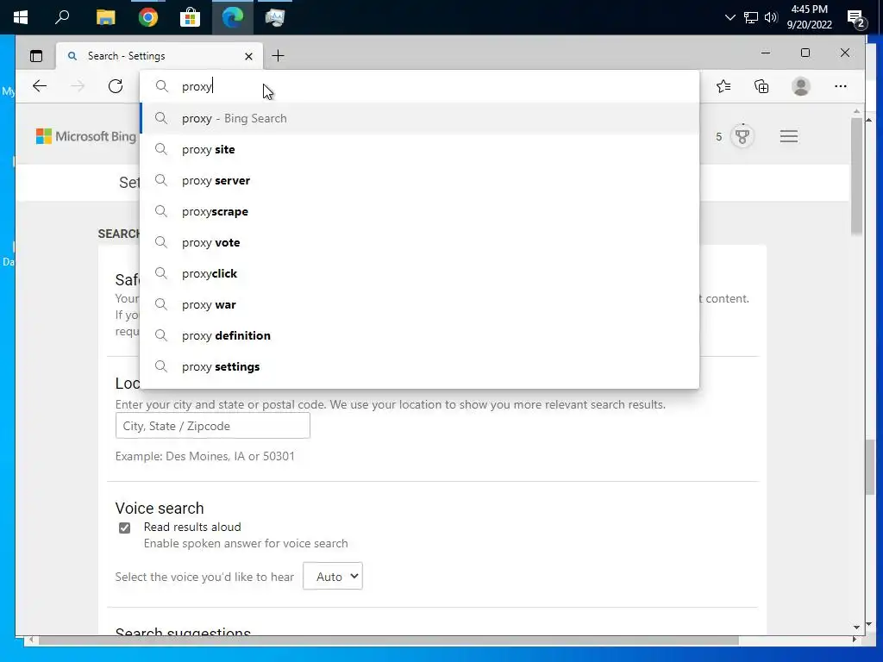Click the Voice search heading
Image resolution: width=883 pixels, height=662 pixels.
click(160, 508)
